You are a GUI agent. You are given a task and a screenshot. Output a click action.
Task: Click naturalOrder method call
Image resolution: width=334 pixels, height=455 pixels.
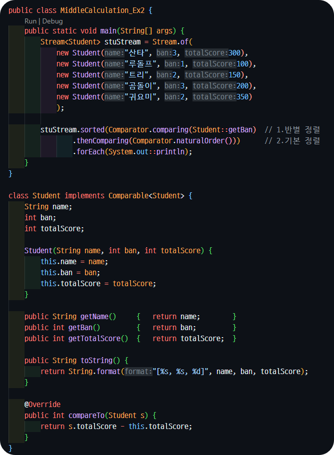[200, 141]
